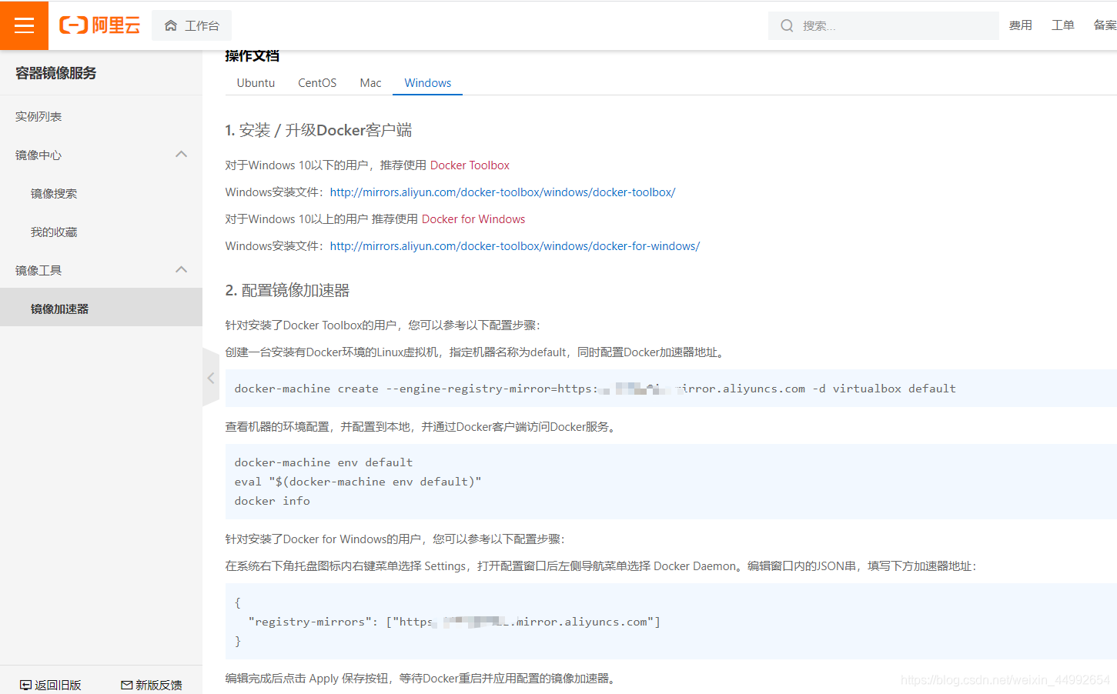Select the Windows tab

(x=428, y=82)
